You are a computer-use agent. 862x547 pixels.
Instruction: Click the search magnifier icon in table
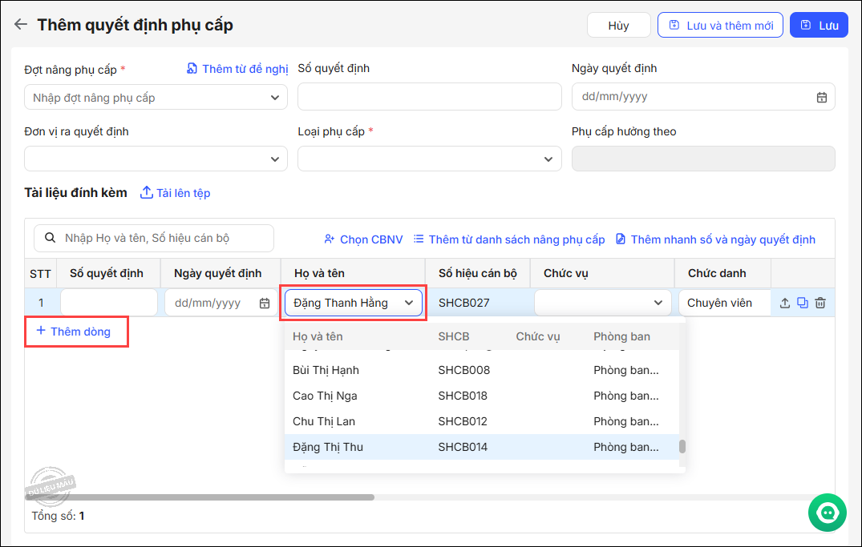pos(50,238)
